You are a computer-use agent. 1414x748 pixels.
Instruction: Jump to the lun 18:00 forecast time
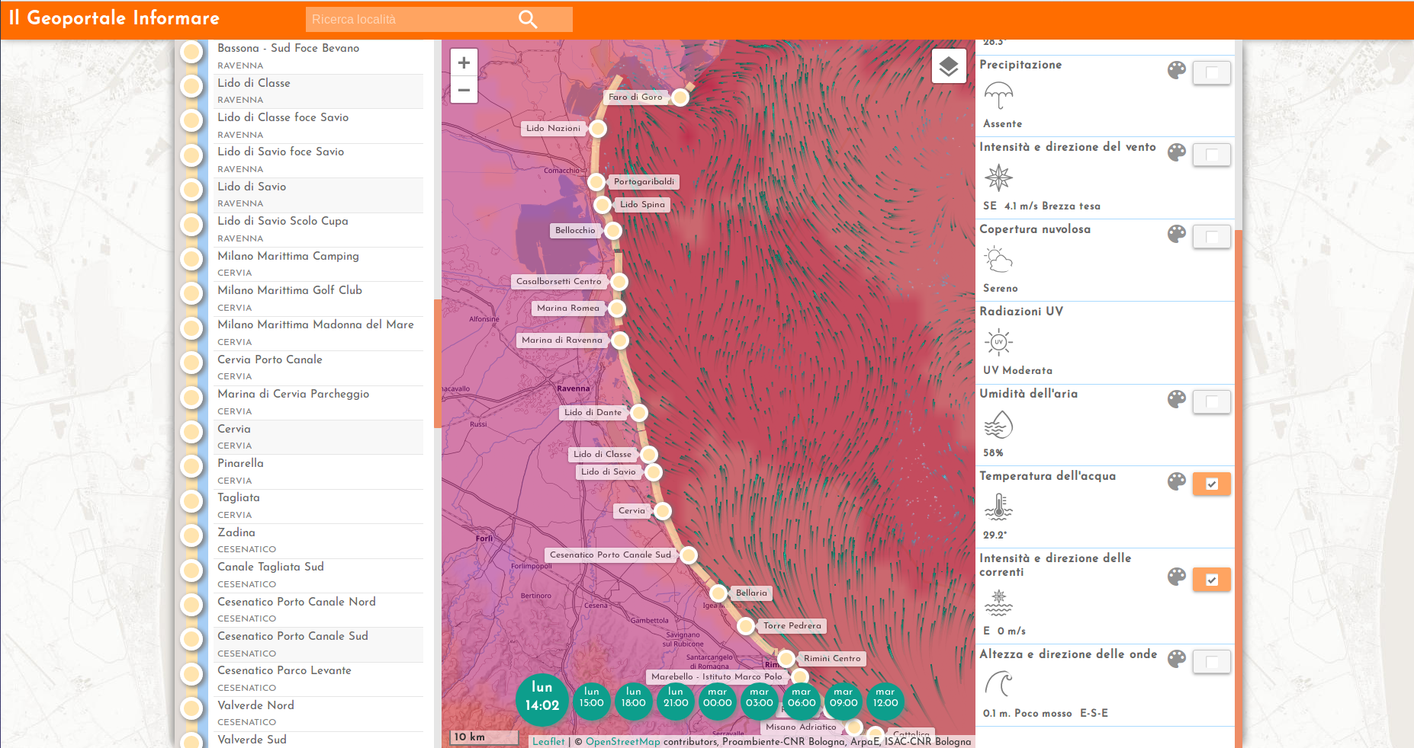[x=633, y=698]
